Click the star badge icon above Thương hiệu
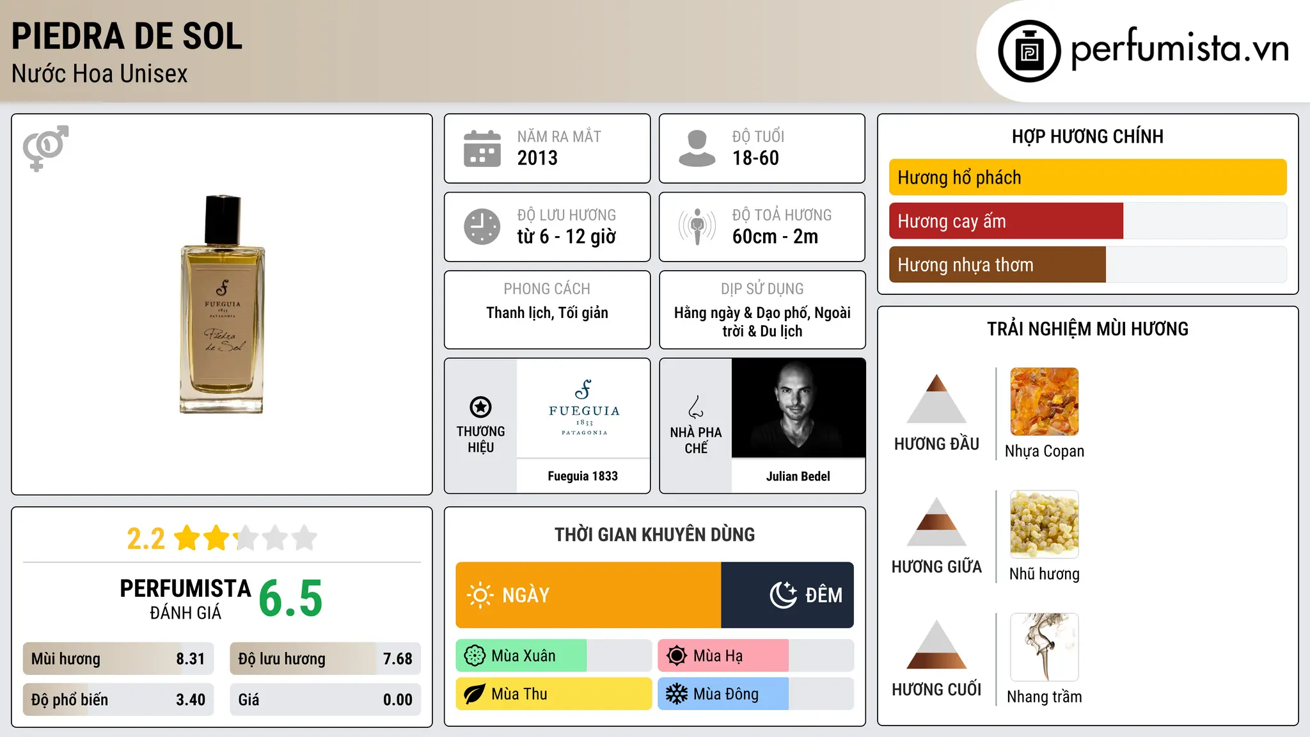Screen dimensions: 1310x737 pyautogui.click(x=480, y=407)
